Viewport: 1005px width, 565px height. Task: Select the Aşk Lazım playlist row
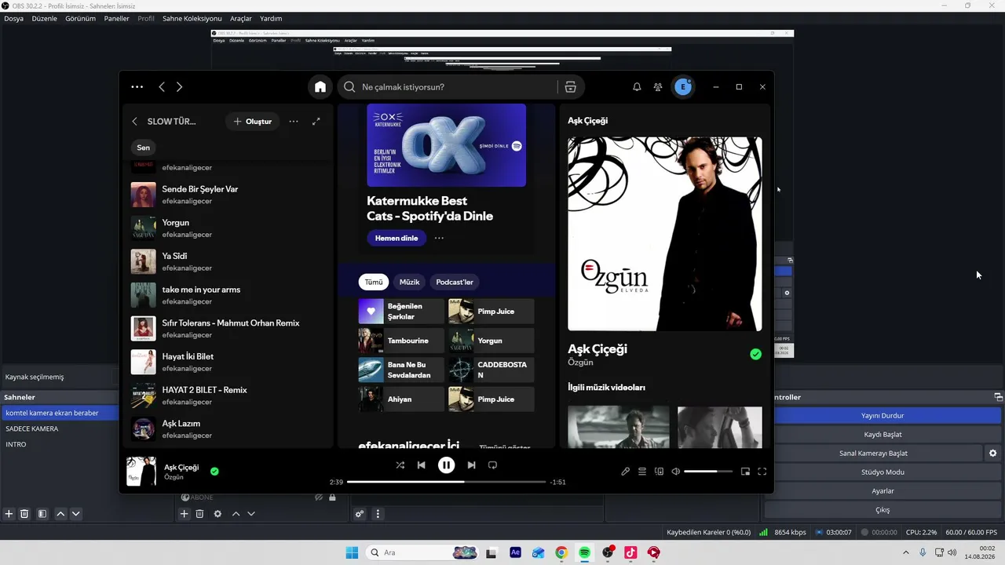coord(228,429)
